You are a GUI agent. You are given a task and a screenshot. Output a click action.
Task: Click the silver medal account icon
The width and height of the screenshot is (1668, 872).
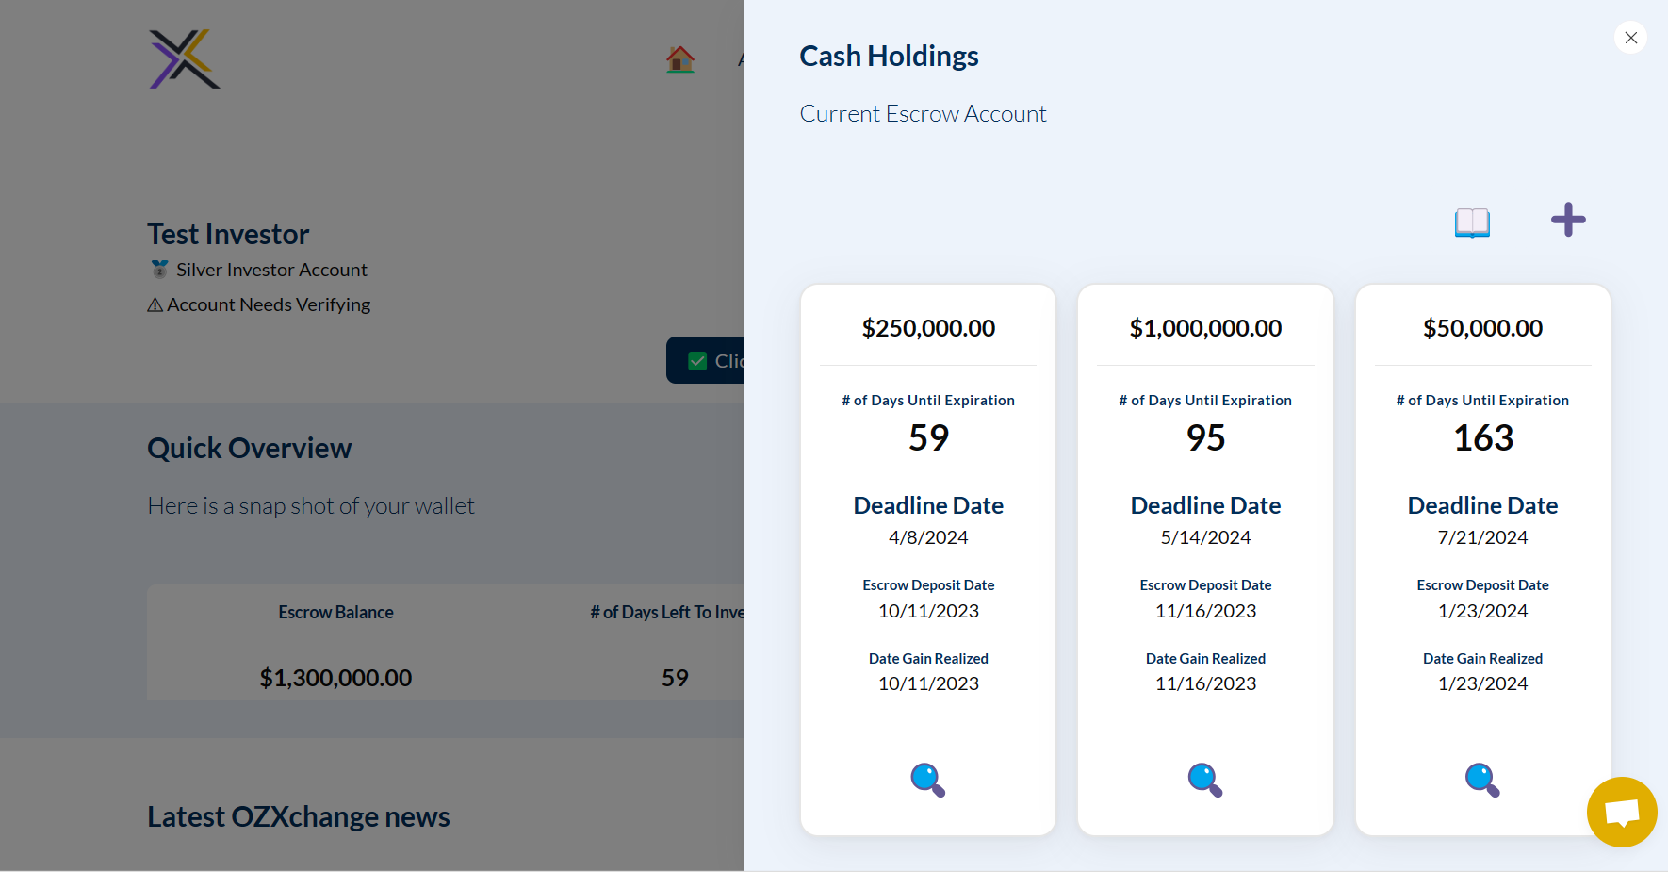tap(160, 270)
